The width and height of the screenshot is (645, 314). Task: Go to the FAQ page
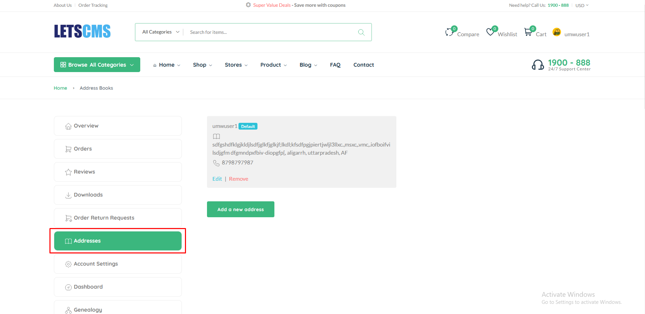coord(335,65)
